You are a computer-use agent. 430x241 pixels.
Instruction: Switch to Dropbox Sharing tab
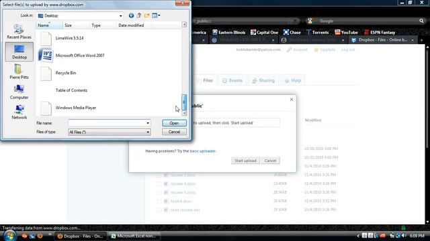pos(263,80)
